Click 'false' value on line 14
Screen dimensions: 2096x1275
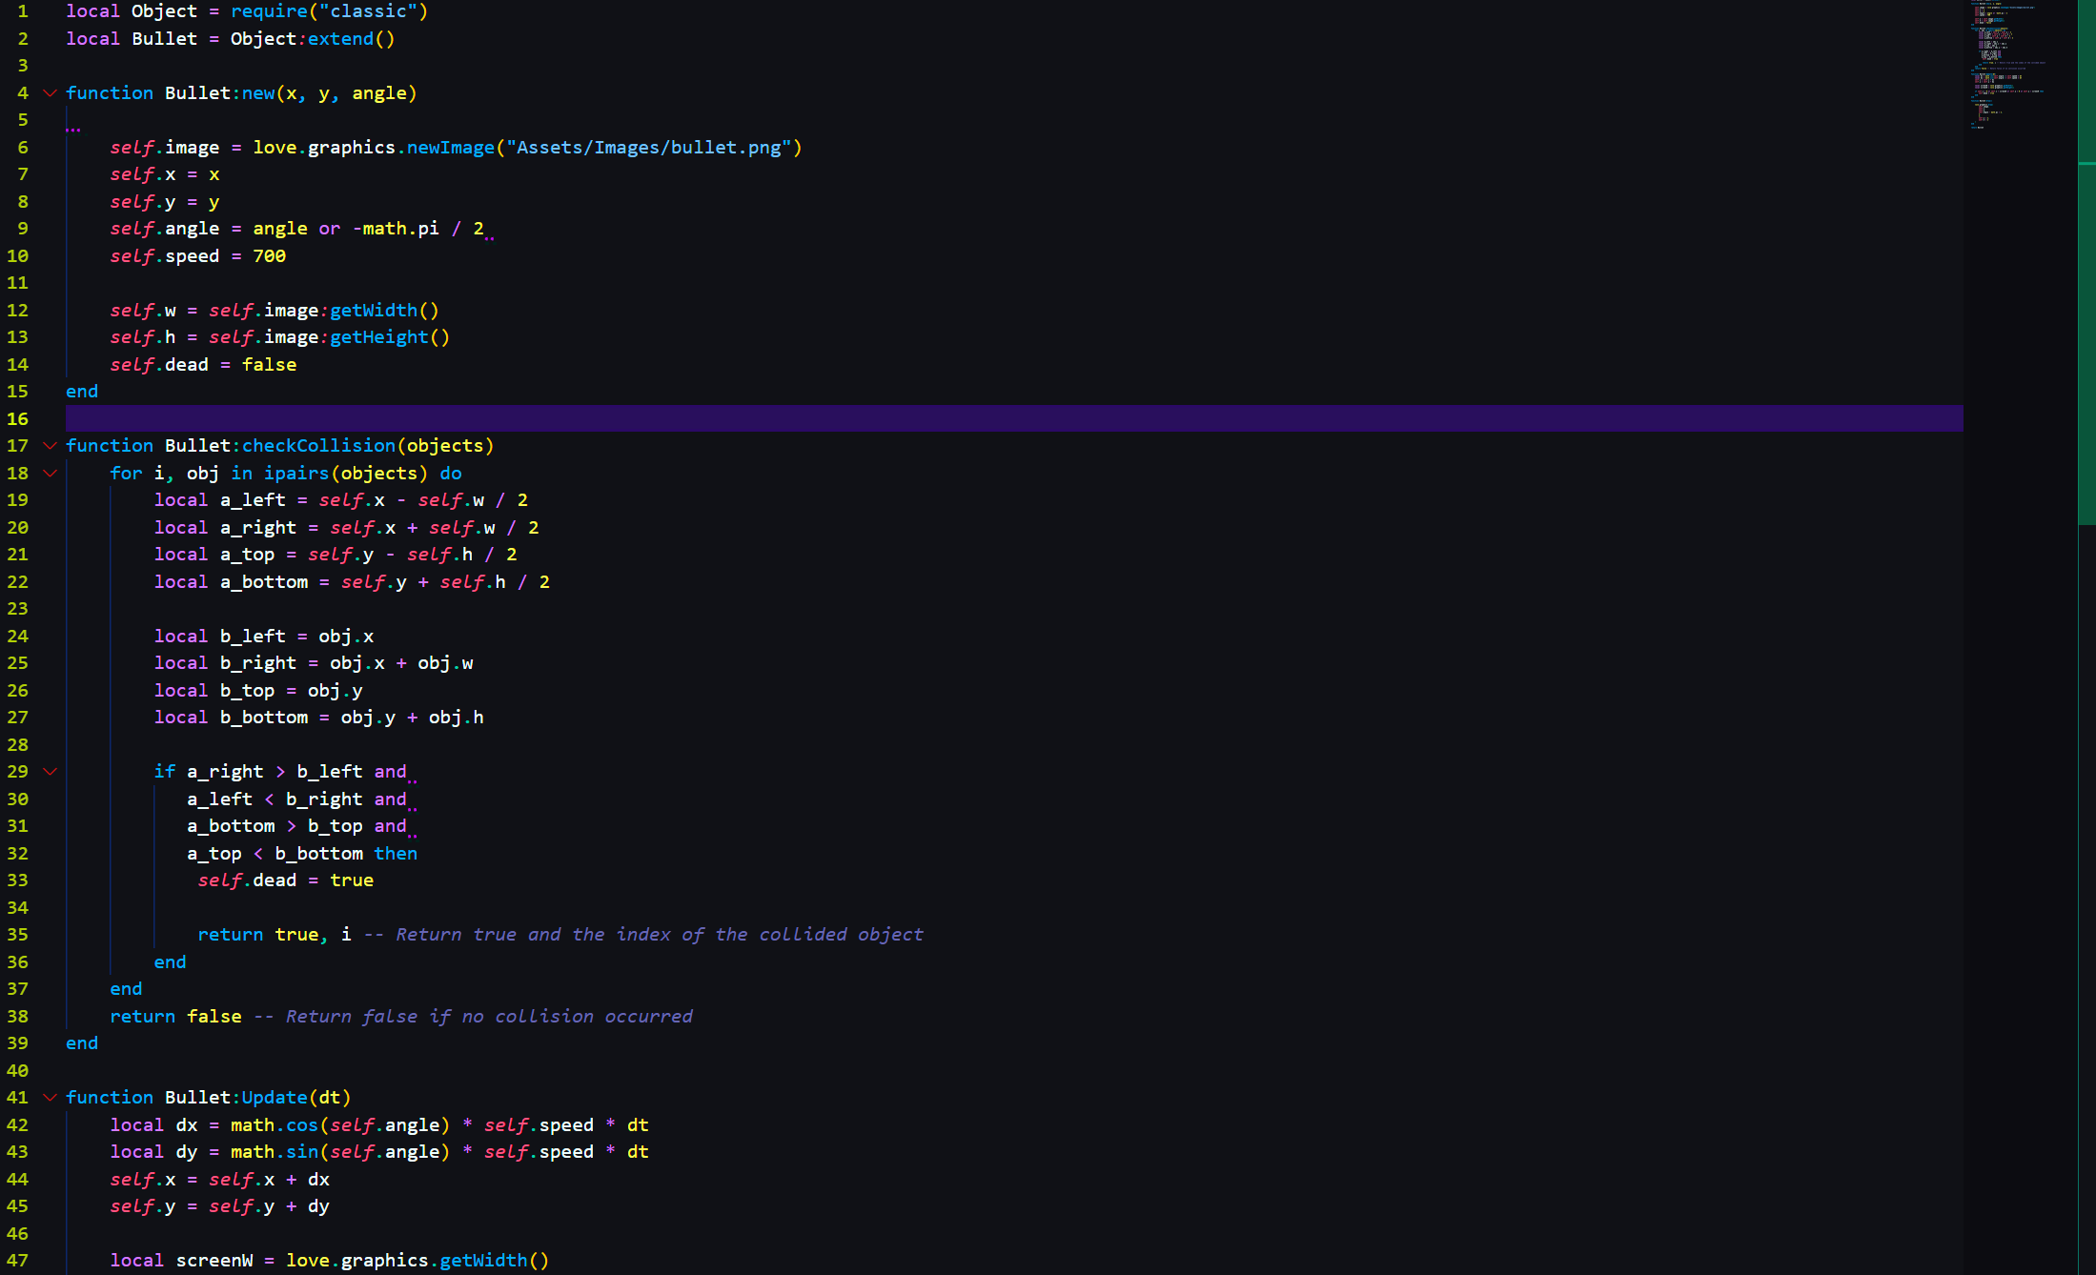click(x=269, y=365)
